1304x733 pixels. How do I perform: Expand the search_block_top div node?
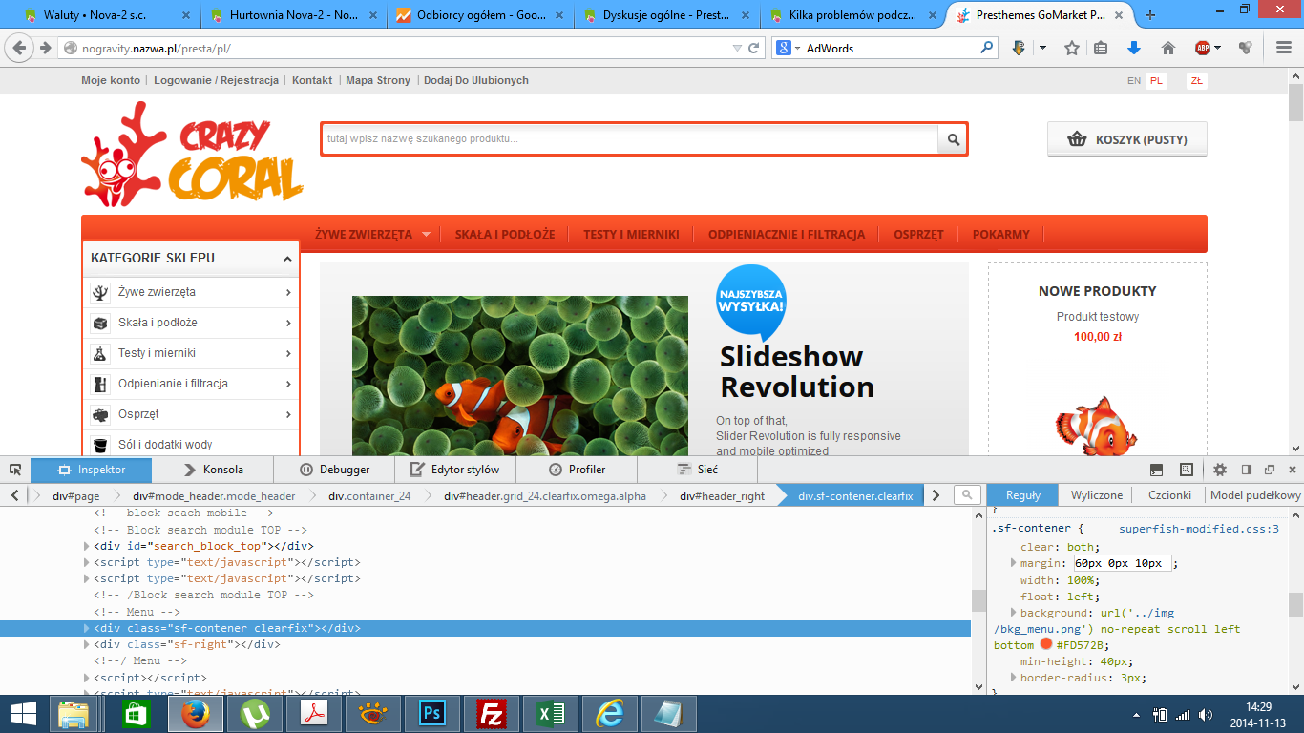pos(87,547)
